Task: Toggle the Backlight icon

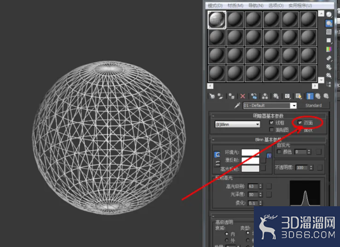Action: pos(329,23)
